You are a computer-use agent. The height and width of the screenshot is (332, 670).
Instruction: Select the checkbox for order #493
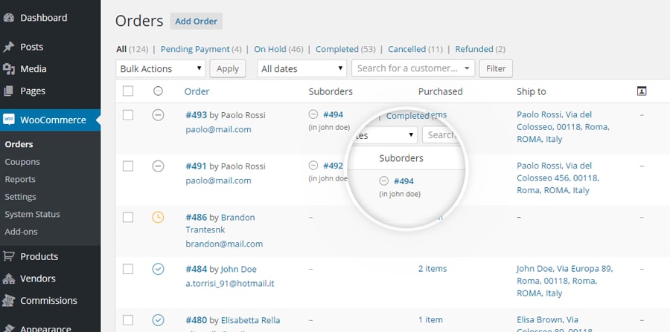(x=128, y=115)
